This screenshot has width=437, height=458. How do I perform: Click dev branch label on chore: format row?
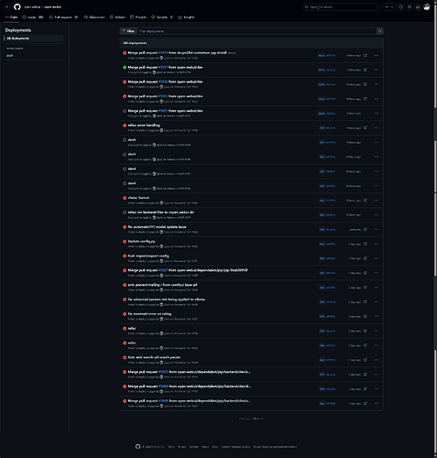point(322,201)
